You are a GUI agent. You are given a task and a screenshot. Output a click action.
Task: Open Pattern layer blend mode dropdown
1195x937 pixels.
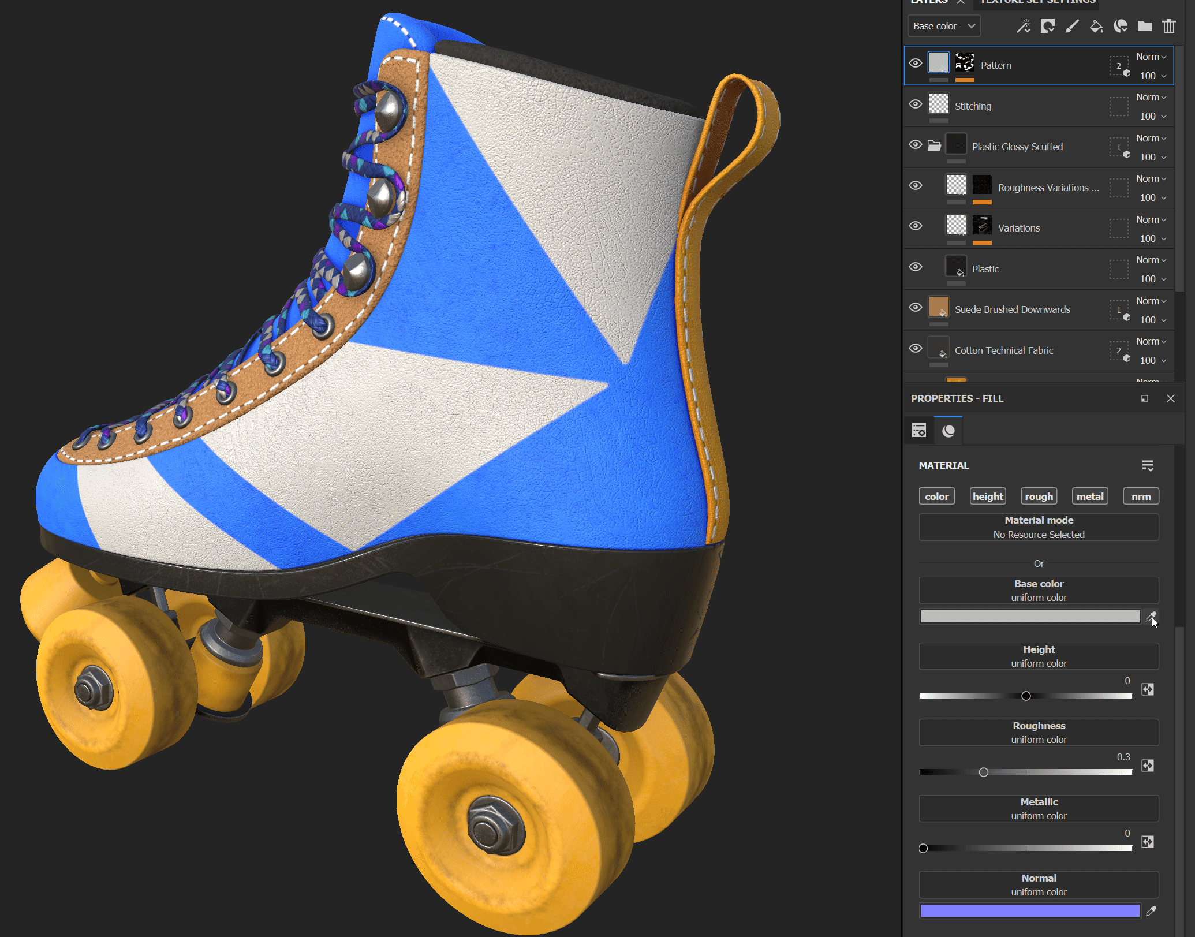tap(1151, 57)
